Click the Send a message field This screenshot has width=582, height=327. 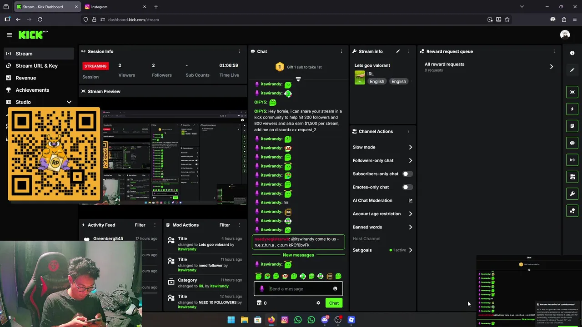point(298,289)
